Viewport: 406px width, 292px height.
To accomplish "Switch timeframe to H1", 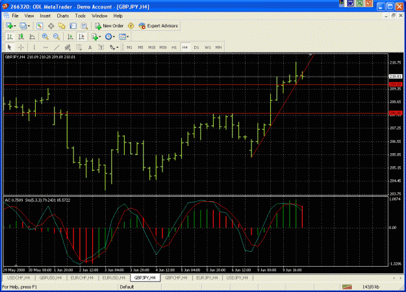I will tap(174, 47).
